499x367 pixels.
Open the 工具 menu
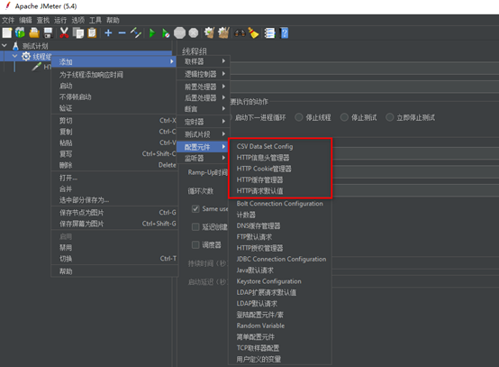point(95,20)
